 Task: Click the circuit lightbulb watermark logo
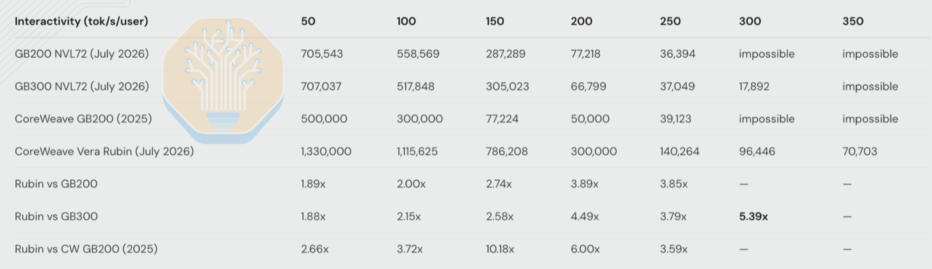[223, 81]
